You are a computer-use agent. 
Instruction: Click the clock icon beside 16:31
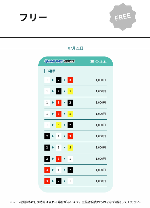(97, 62)
